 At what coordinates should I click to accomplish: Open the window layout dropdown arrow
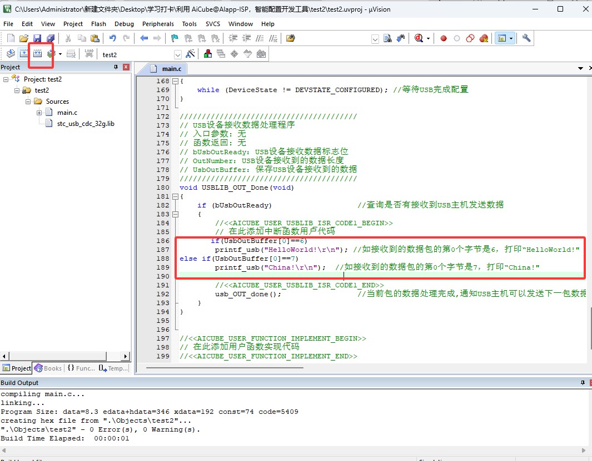(x=511, y=38)
